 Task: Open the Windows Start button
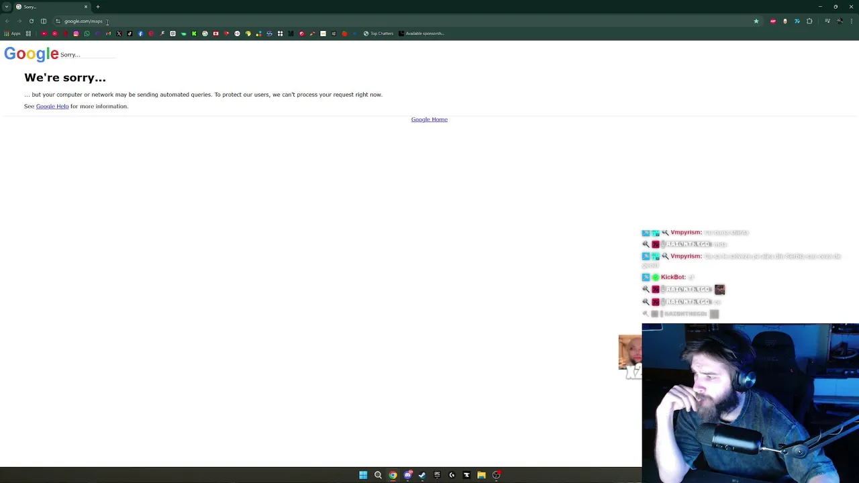363,475
